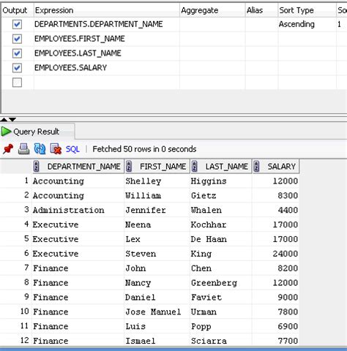
Task: Select the salary 4400 cell
Action: click(x=275, y=210)
